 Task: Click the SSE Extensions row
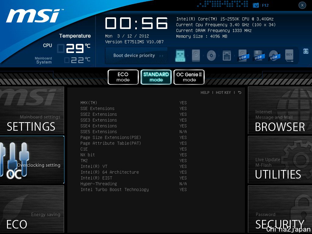pos(133,109)
